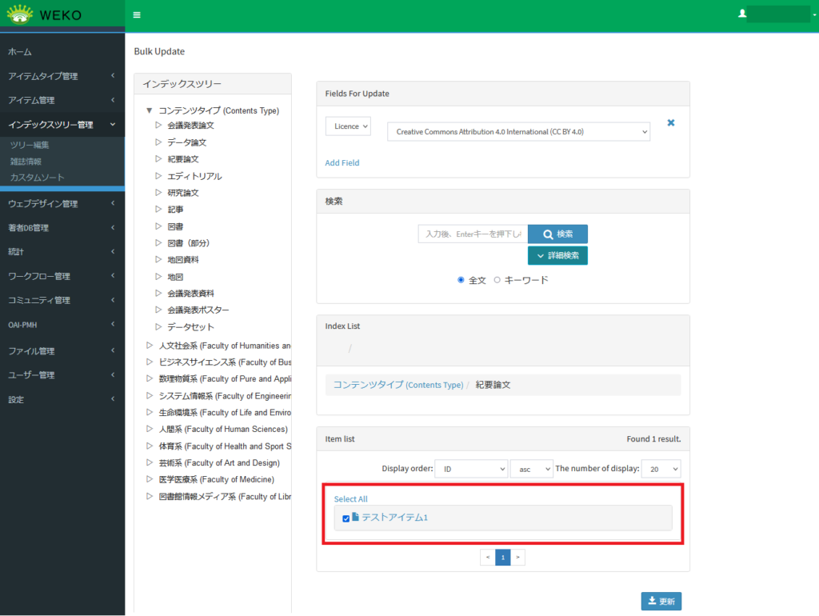Viewport: 819px width, 616px height.
Task: Select the 全文 radio button
Action: pos(461,280)
